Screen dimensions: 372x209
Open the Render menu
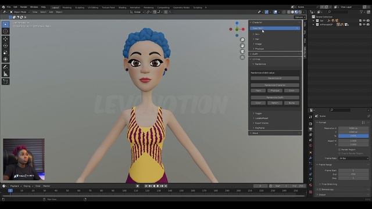24,7
